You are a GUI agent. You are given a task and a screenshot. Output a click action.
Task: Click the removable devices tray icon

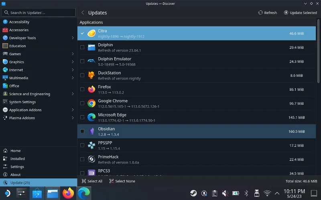[x=256, y=193]
